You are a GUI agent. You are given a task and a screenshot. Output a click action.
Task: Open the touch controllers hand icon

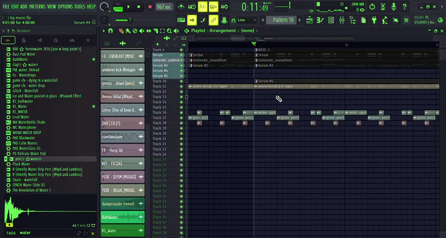tap(395, 20)
